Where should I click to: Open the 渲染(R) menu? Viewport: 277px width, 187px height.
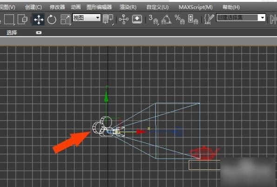click(128, 7)
